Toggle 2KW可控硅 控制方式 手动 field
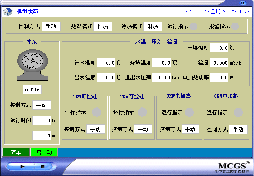The image size is (254, 176). click(x=143, y=129)
